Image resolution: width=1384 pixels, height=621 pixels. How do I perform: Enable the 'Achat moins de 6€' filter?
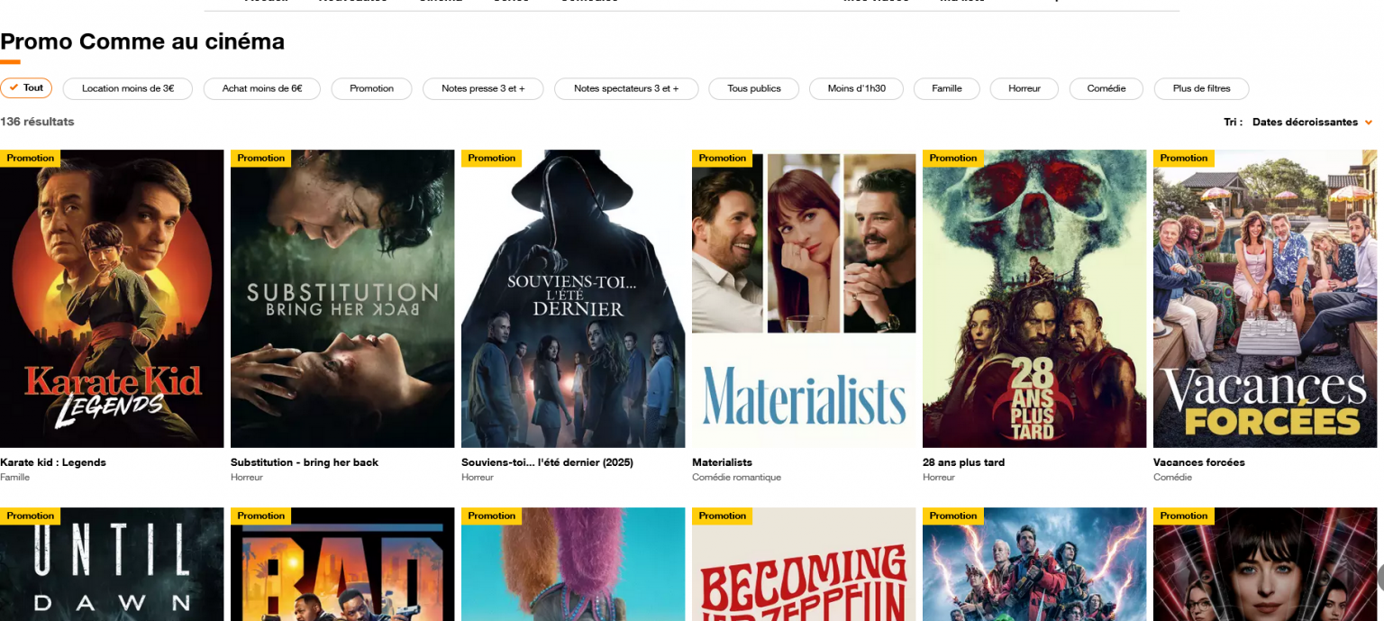coord(262,88)
